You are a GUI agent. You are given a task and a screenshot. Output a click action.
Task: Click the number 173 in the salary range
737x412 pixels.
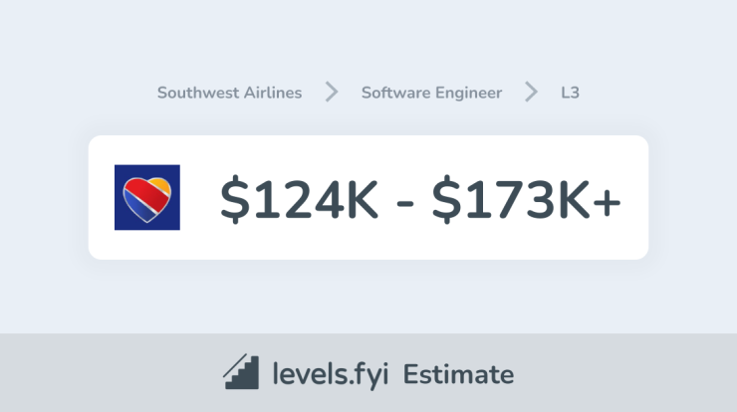(511, 200)
